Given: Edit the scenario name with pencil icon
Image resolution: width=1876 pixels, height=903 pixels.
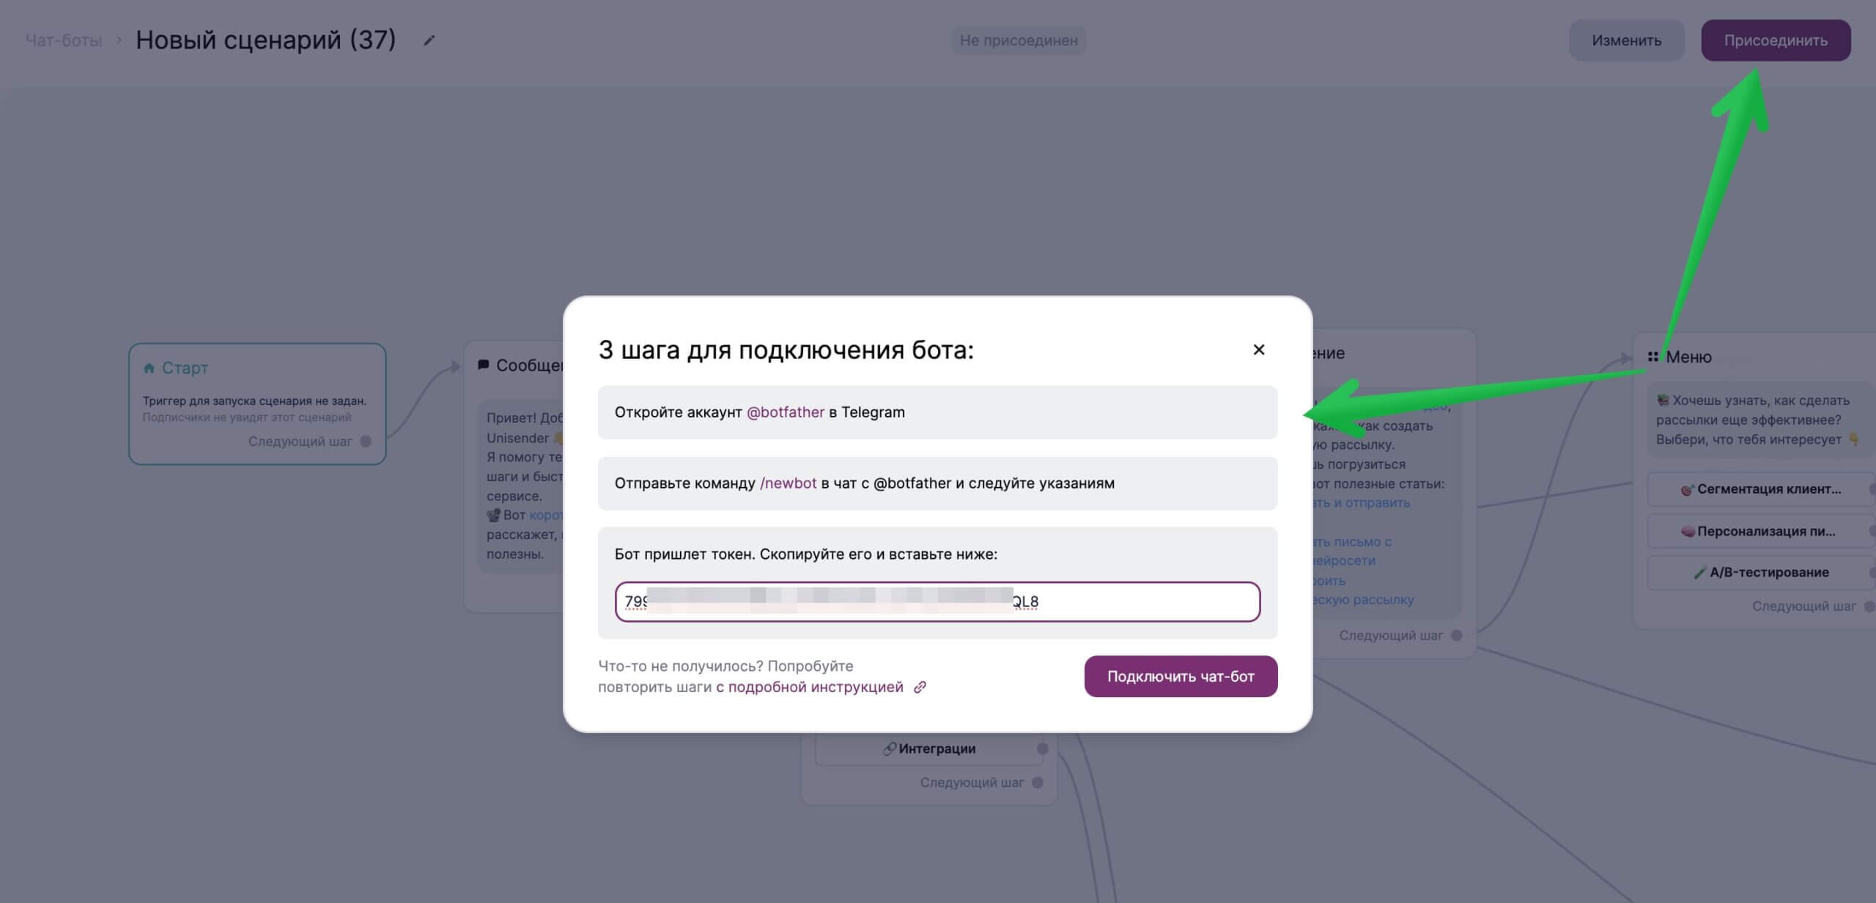Looking at the screenshot, I should 429,40.
